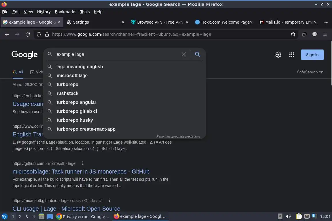Image resolution: width=332 pixels, height=221 pixels.
Task: Switch to workspace 2 in taskbar
Action: click(20, 217)
